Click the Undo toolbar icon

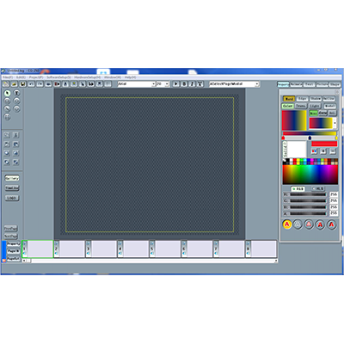coord(31,84)
